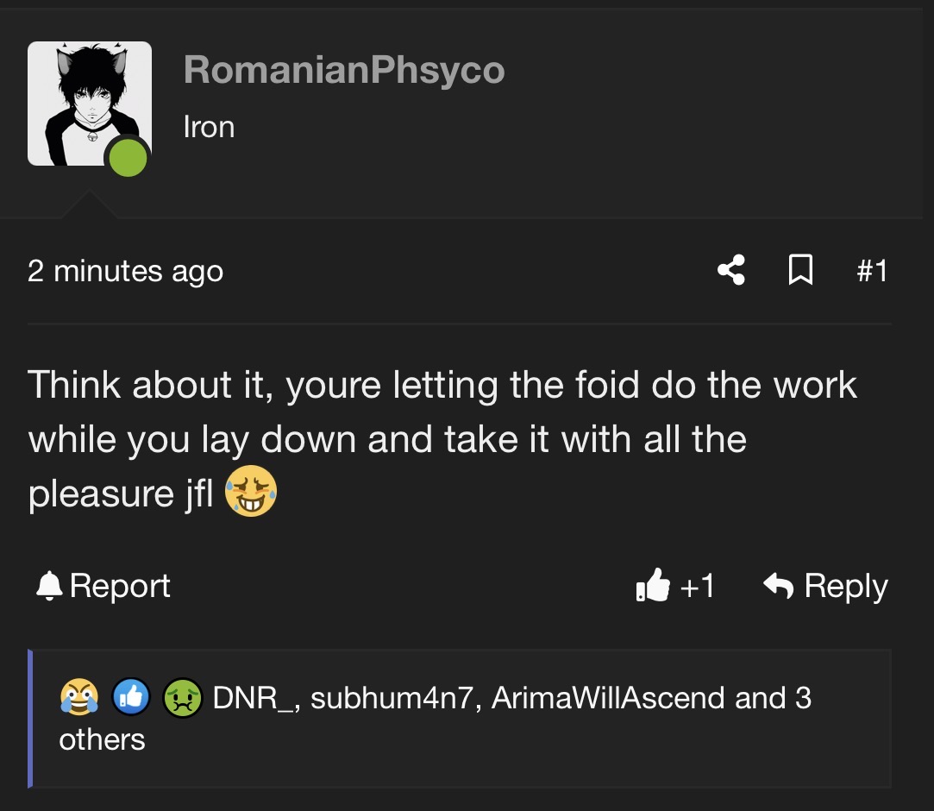Click the Iron rank label
This screenshot has width=934, height=811.
pyautogui.click(x=209, y=127)
